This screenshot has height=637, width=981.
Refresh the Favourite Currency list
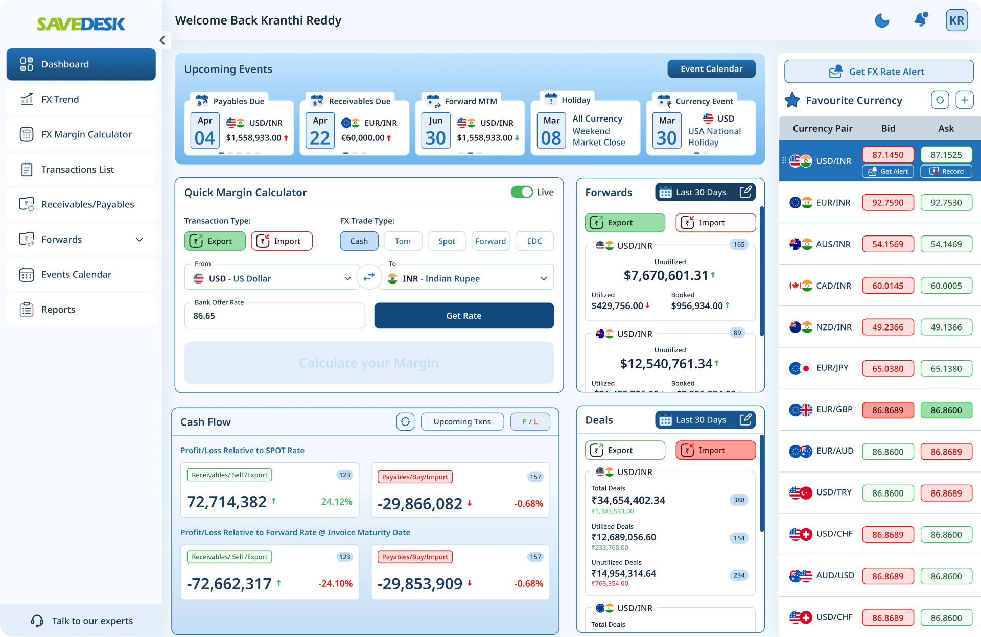pos(940,100)
